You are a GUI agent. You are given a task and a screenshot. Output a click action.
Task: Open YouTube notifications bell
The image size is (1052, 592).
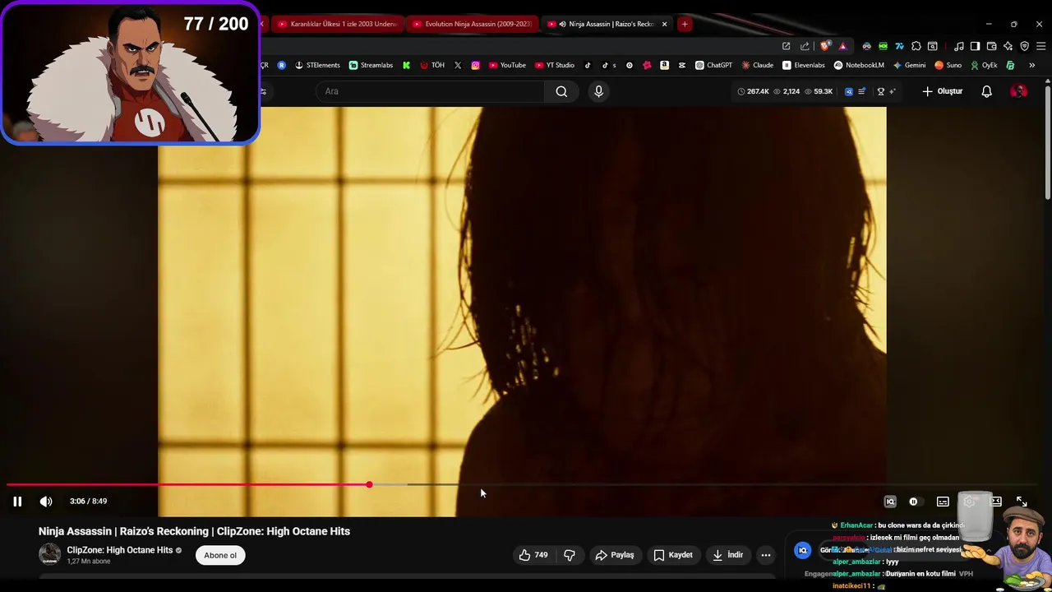point(986,91)
